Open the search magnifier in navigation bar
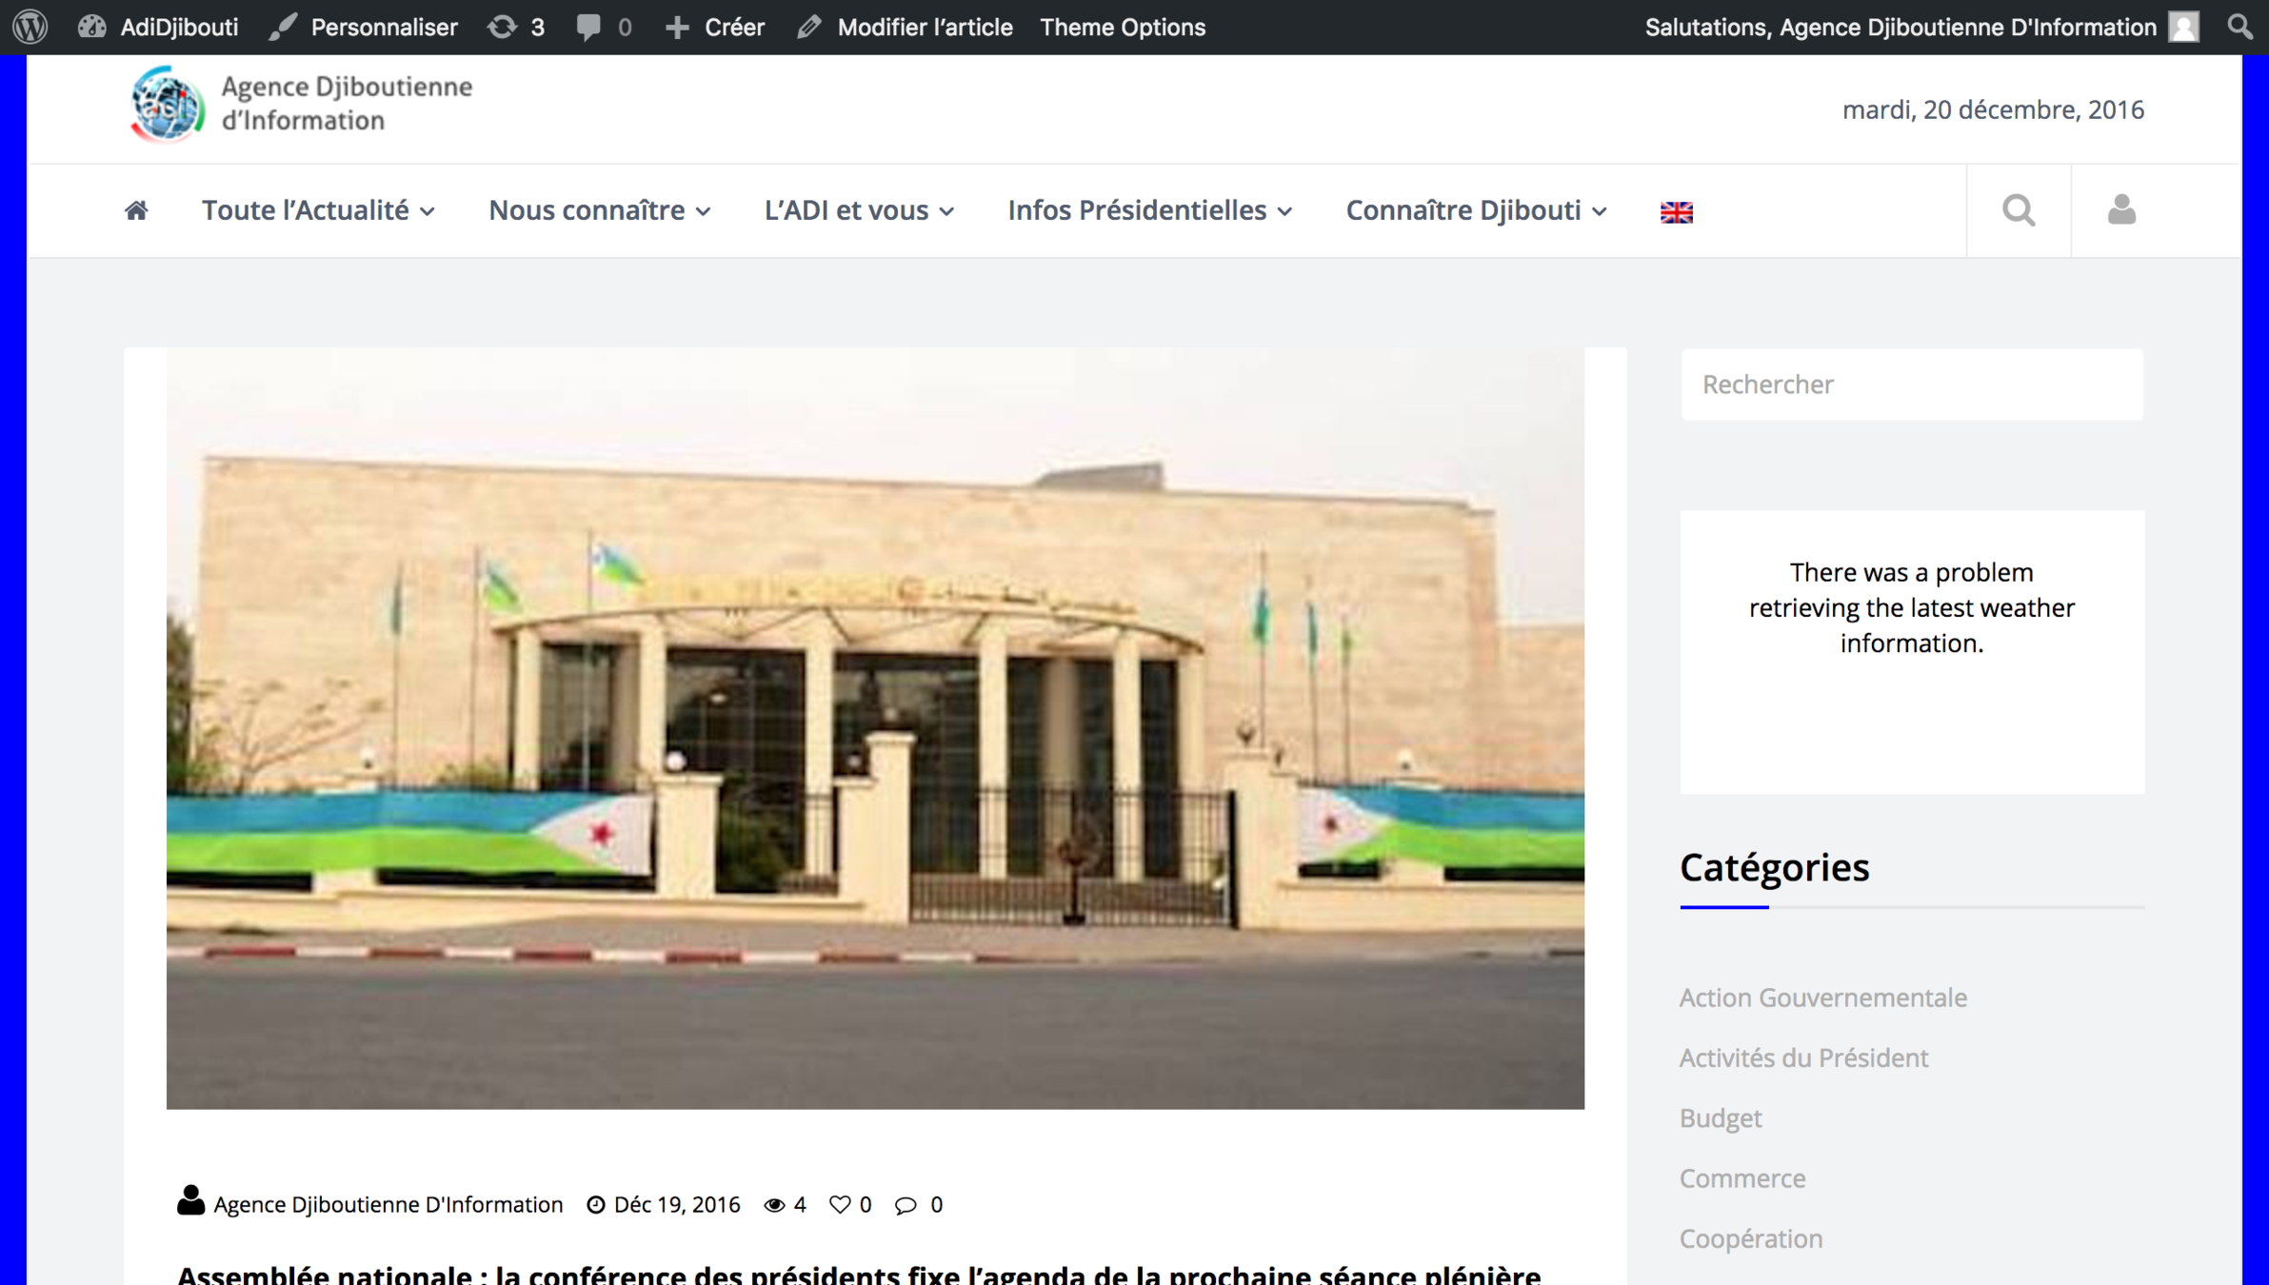Viewport: 2269px width, 1285px height. 2018,210
